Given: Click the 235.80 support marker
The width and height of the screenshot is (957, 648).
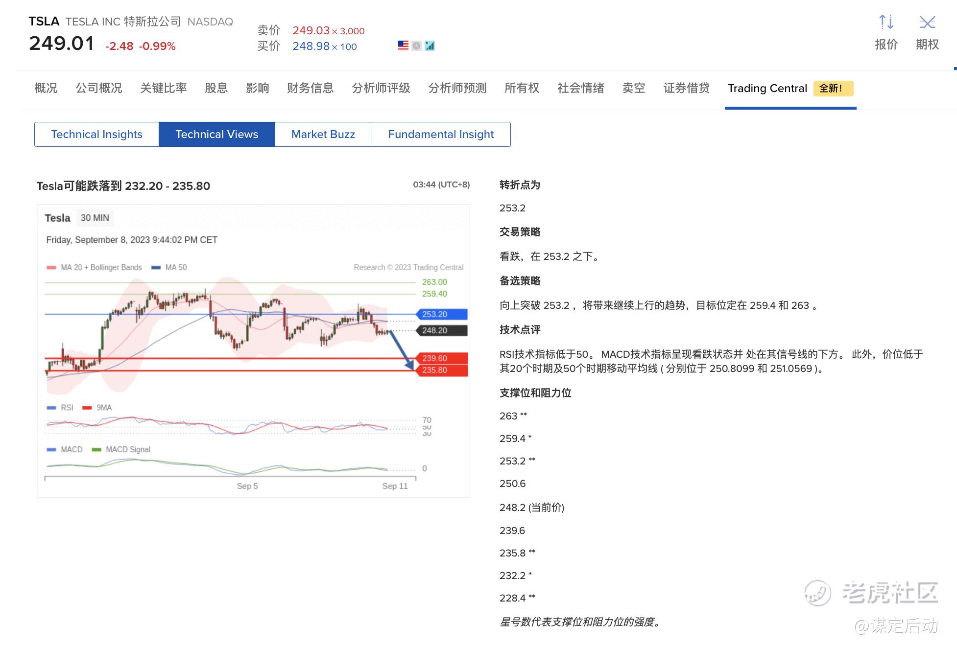Looking at the screenshot, I should (x=442, y=370).
